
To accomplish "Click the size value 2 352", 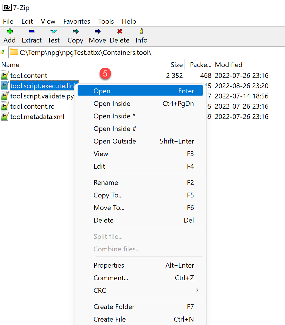I will 174,75.
